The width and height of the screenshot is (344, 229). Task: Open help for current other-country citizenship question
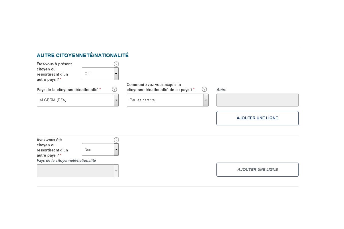(x=116, y=64)
